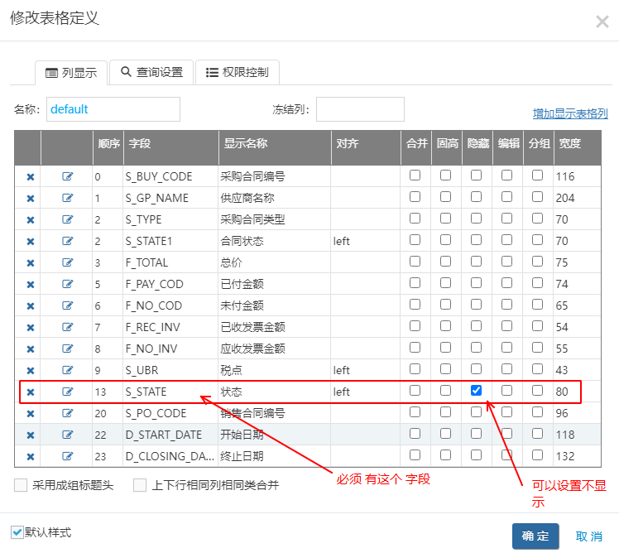Image resolution: width=619 pixels, height=553 pixels.
Task: Switch to the 查询设置 tab
Action: (x=152, y=72)
